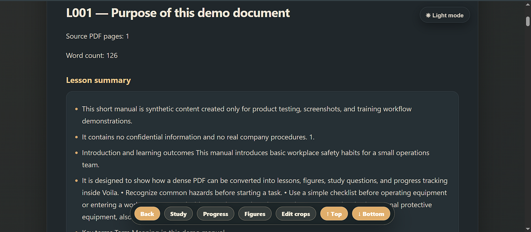Click the orange dot of the first summary bullet
The height and width of the screenshot is (232, 531).
click(76, 109)
